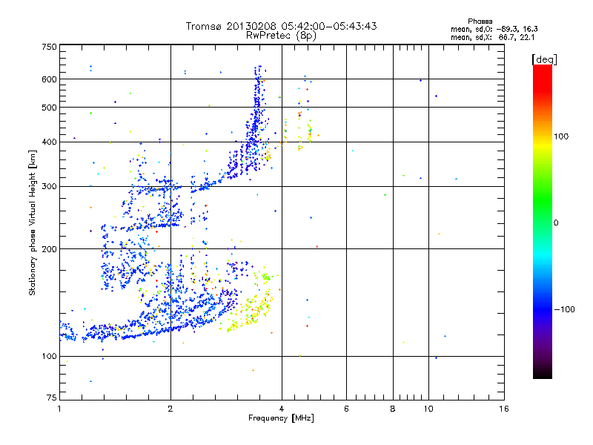The image size is (593, 445).
Task: Click the '300' y-axis tick label
Action: coord(49,187)
